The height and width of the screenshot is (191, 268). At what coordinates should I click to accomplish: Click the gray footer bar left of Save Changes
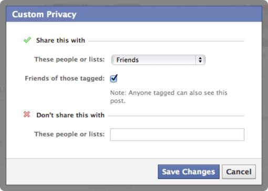point(82,172)
